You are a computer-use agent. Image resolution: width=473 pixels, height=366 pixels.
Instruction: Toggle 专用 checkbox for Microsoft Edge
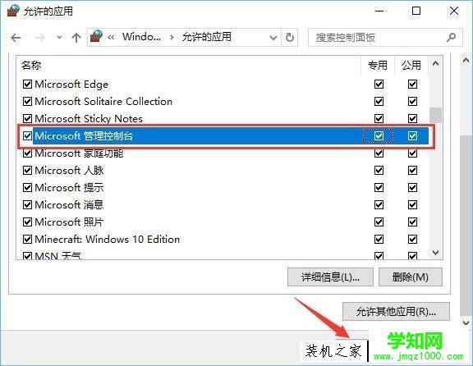379,84
